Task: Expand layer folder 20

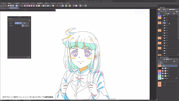Action: 163,20
